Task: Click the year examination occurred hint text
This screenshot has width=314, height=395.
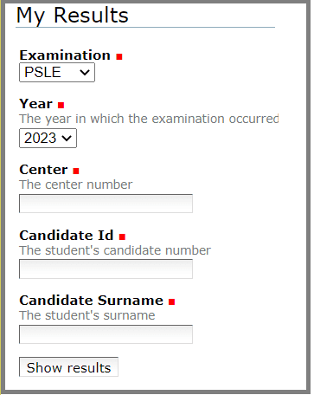Action: 149,119
